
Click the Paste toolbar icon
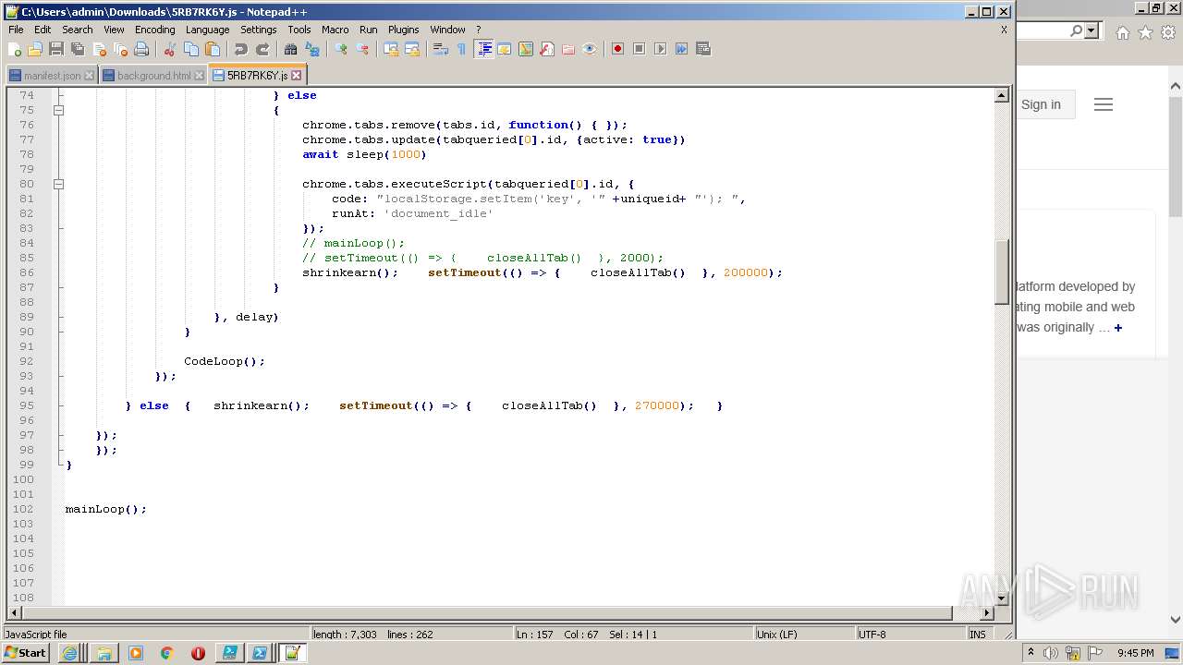[213, 49]
